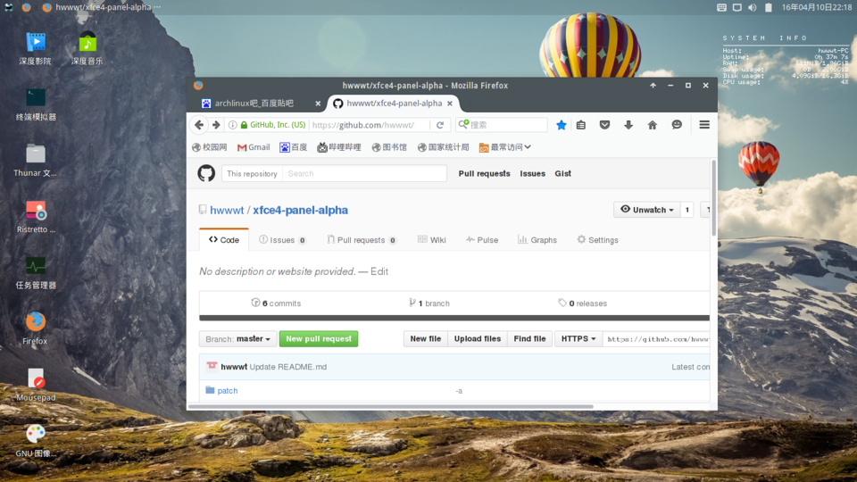Click the hwwwt owner link
The height and width of the screenshot is (482, 857).
[227, 210]
